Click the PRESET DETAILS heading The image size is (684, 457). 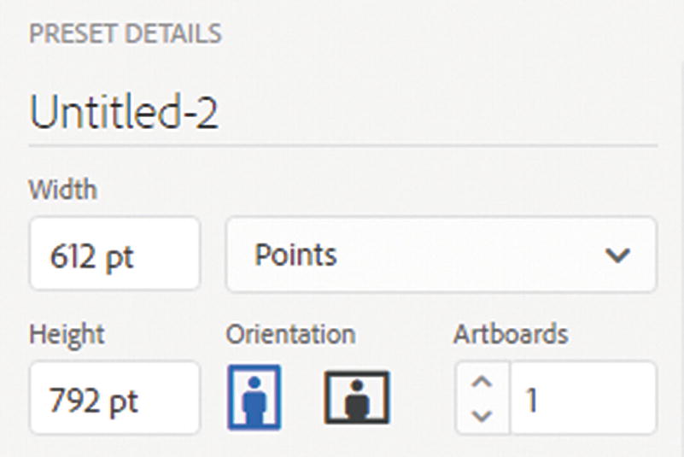tap(126, 34)
